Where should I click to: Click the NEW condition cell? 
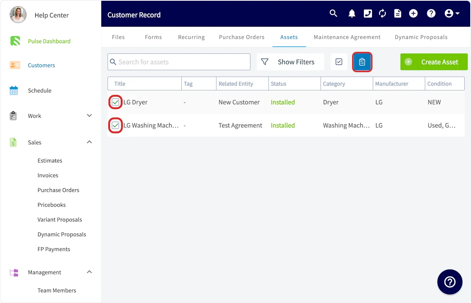click(x=434, y=102)
